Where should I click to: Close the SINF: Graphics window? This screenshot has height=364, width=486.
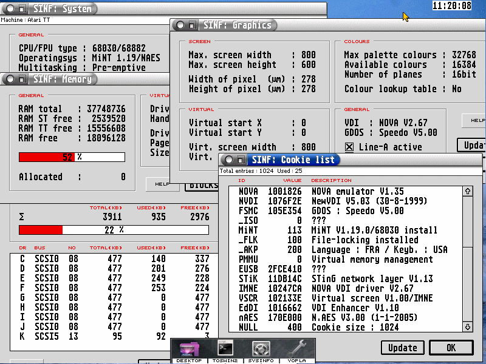[180, 25]
